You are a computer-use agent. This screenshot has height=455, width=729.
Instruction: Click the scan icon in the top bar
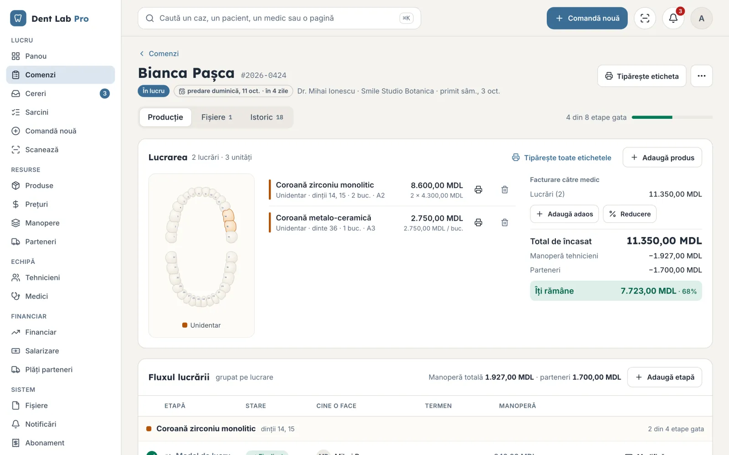point(645,18)
